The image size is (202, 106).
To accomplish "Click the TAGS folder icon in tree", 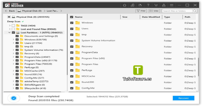I will (18, 25).
